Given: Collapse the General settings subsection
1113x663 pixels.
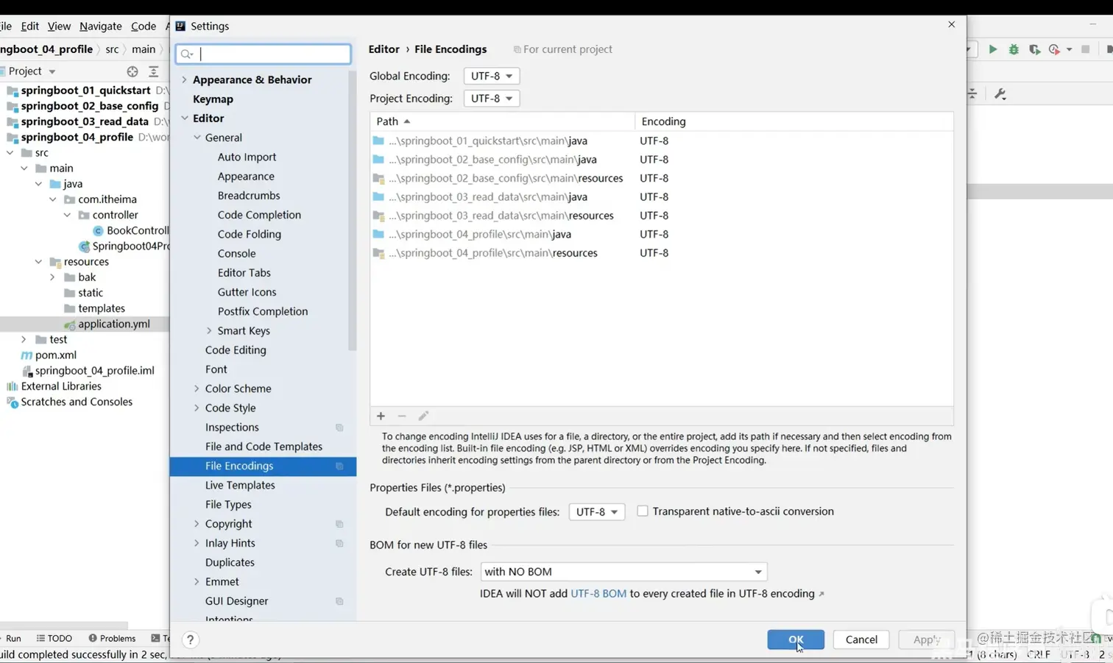Looking at the screenshot, I should pos(197,138).
